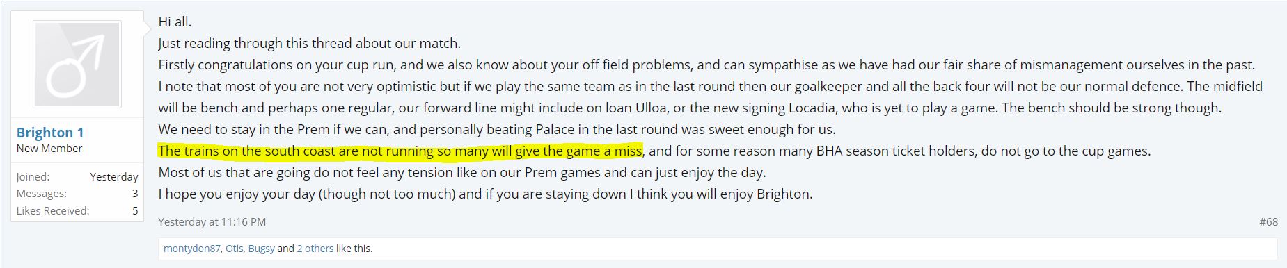Open the Brighton 1 user profile link

[50, 133]
